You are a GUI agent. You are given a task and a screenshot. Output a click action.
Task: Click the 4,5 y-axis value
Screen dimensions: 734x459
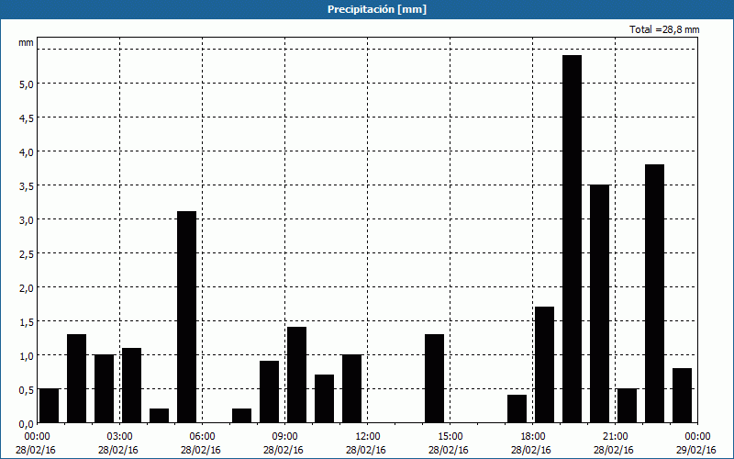pyautogui.click(x=27, y=118)
